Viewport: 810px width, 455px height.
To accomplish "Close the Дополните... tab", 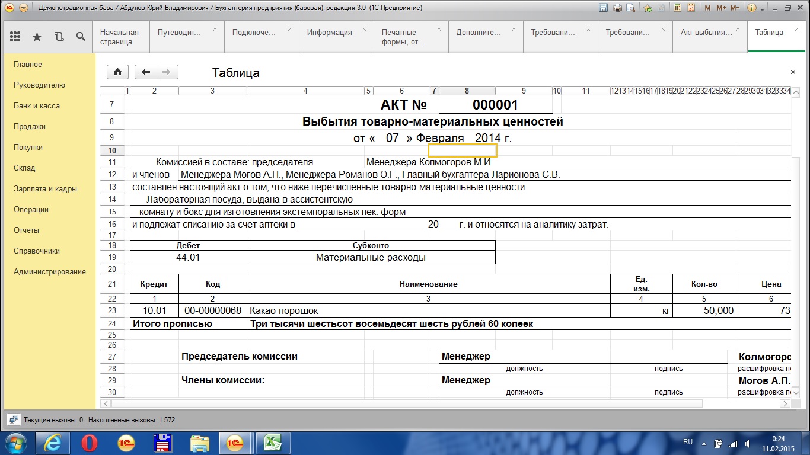I will 514,29.
